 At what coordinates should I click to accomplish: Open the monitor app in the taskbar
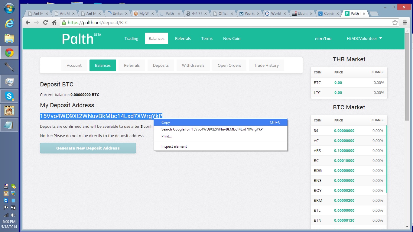[9, 82]
